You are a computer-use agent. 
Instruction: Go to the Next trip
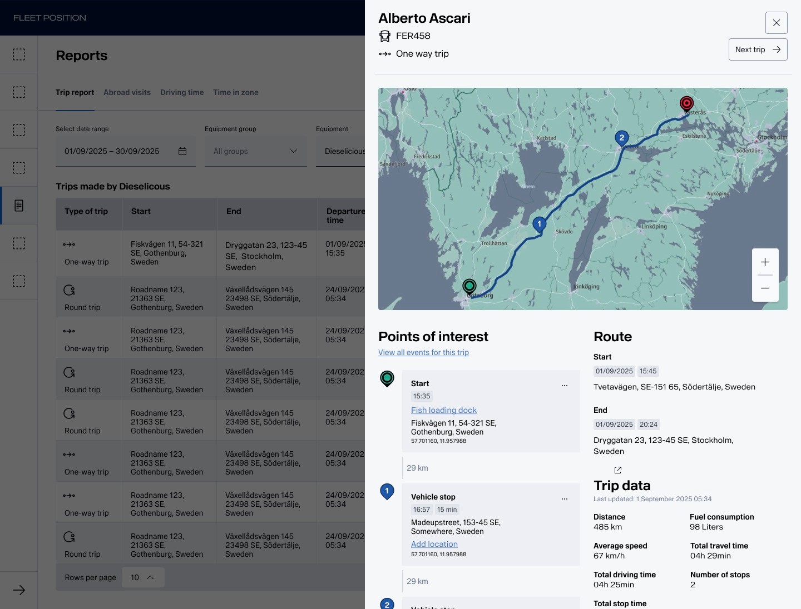coord(758,49)
